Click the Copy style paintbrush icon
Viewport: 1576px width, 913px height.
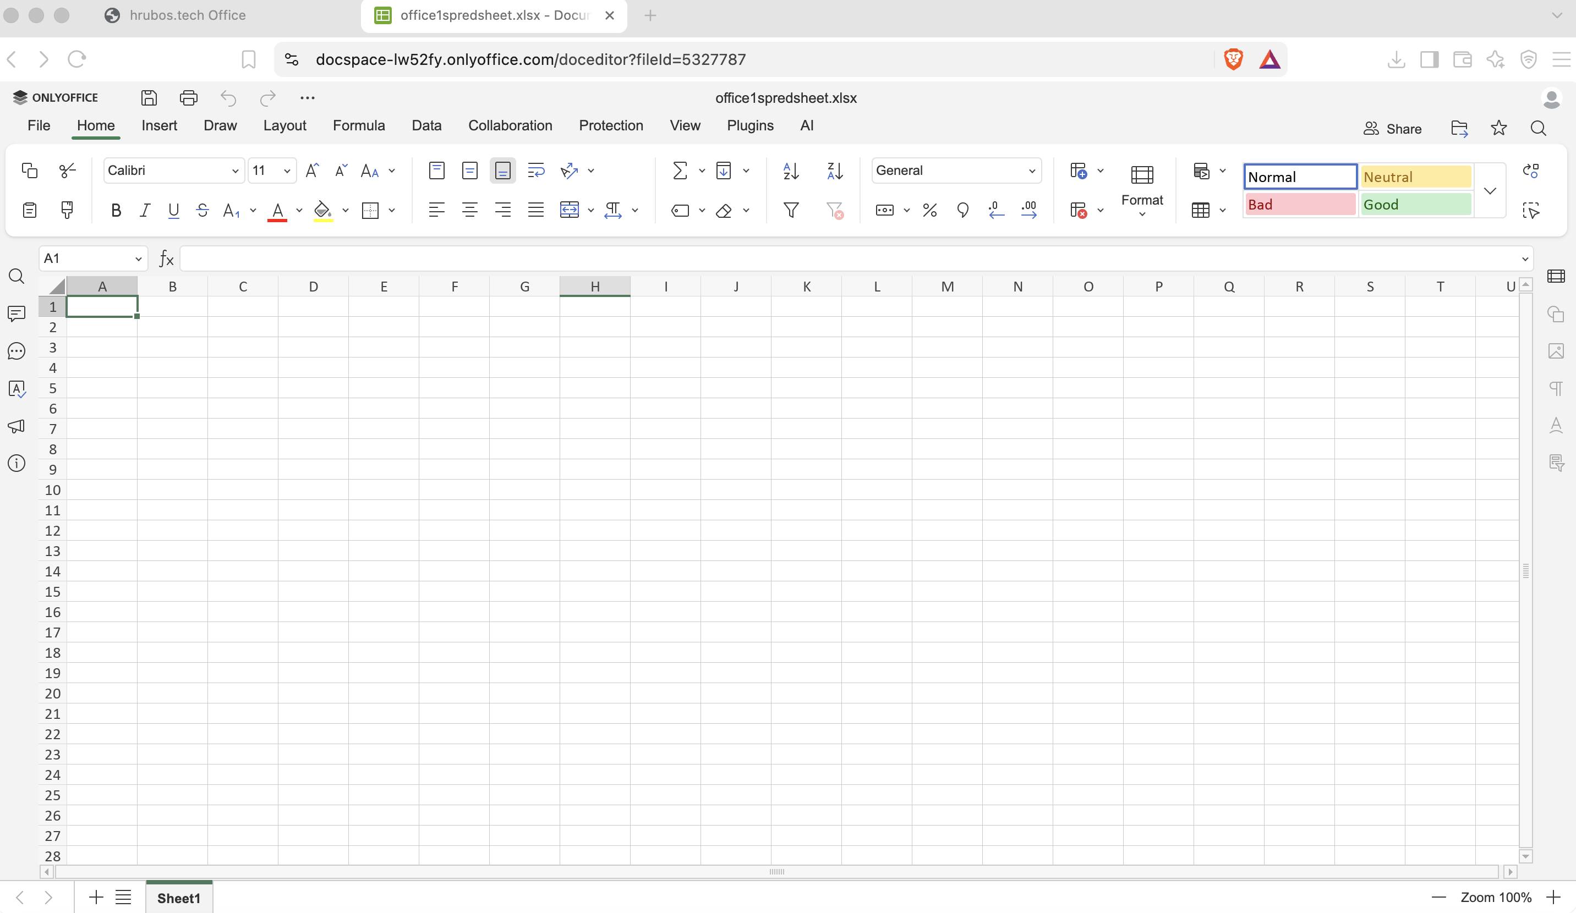click(x=67, y=210)
